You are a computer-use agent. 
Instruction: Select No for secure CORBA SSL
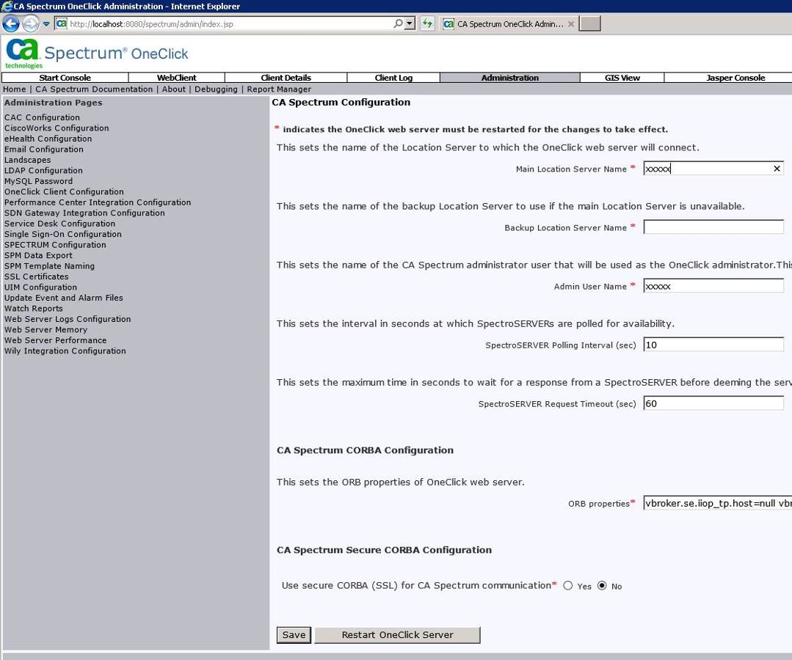pyautogui.click(x=602, y=585)
